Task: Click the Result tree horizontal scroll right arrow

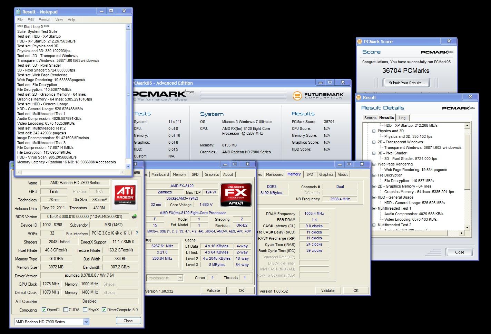Action: (x=462, y=233)
